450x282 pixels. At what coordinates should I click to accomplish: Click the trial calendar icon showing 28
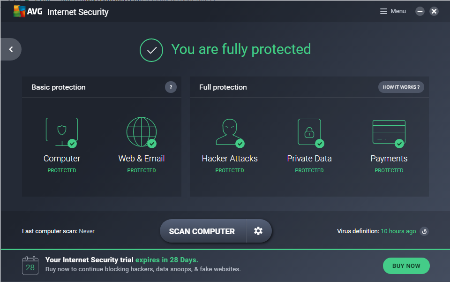(30, 266)
